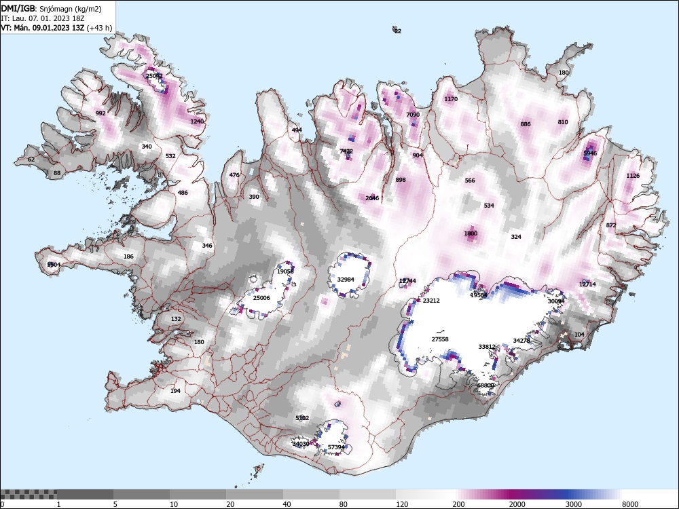Click the map value 904
This screenshot has width=679, height=509.
[418, 155]
